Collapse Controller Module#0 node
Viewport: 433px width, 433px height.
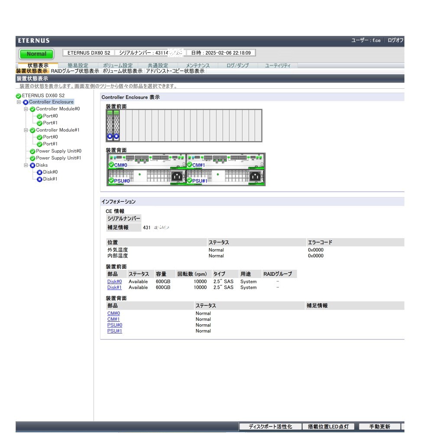[26, 109]
